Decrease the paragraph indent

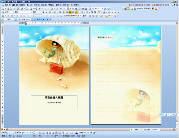[92, 12]
